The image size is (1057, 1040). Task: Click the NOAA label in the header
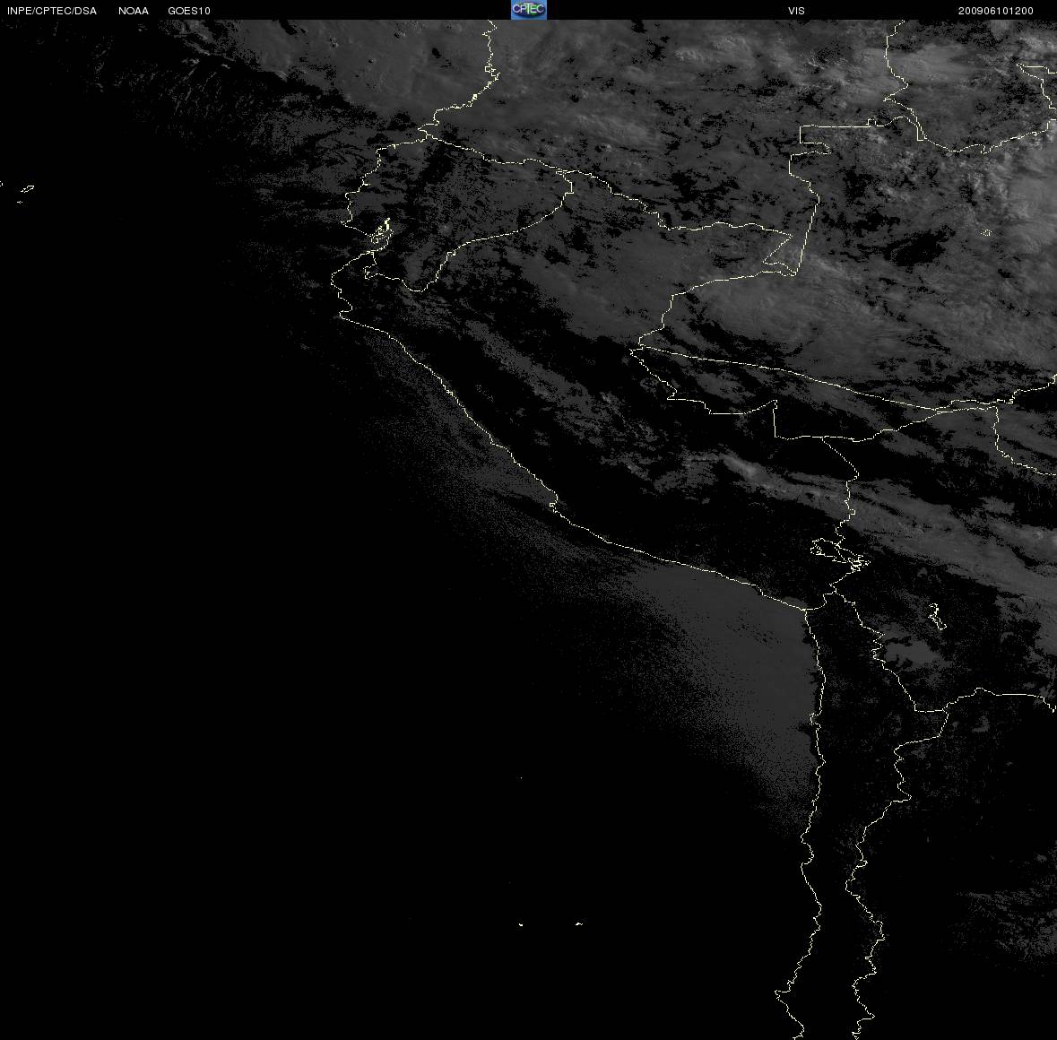(134, 11)
